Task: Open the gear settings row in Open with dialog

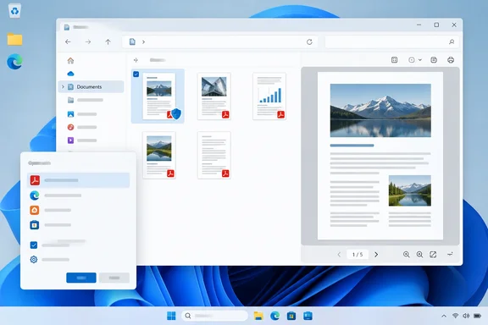Action: click(50, 259)
